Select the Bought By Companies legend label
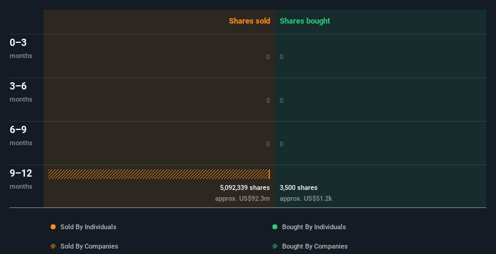Screen dimensions: 496x254 315,246
